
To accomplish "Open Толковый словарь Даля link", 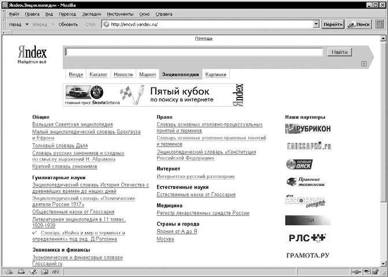I will pyautogui.click(x=60, y=146).
